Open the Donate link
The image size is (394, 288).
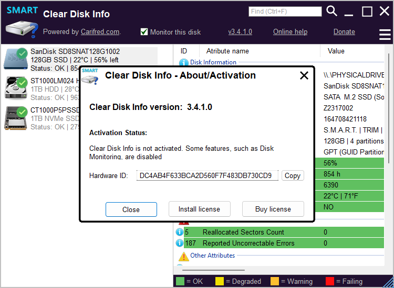click(x=344, y=32)
